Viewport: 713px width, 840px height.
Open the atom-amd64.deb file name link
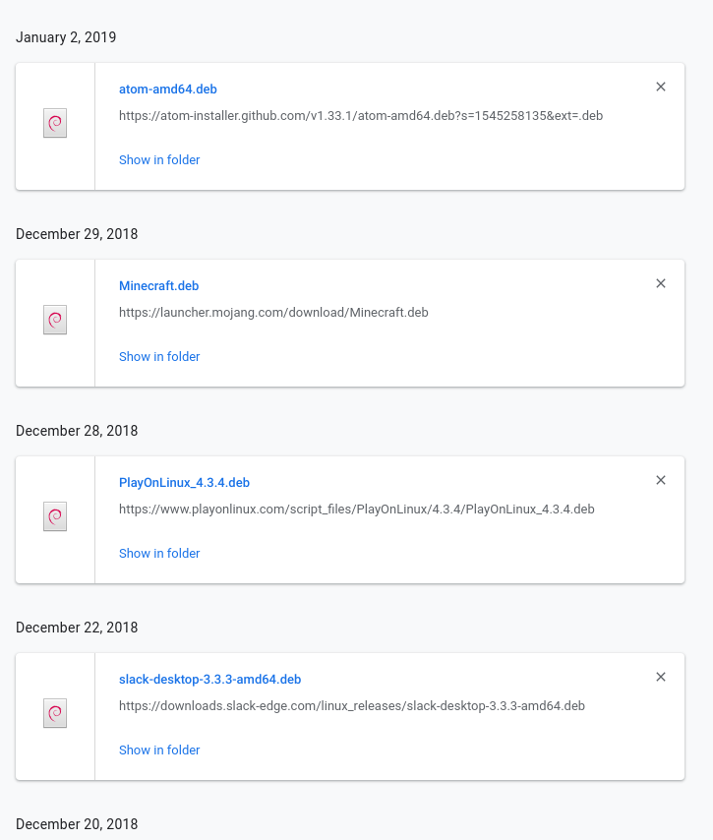point(168,90)
